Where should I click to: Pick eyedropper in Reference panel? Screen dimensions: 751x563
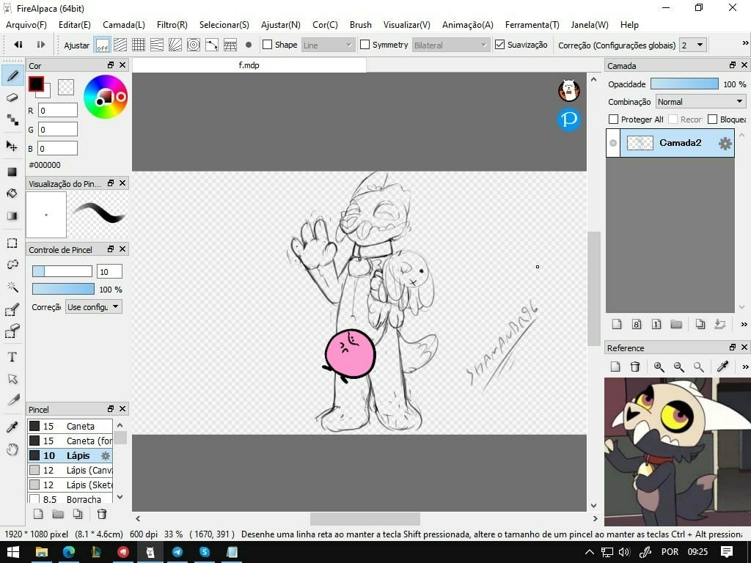coord(722,367)
